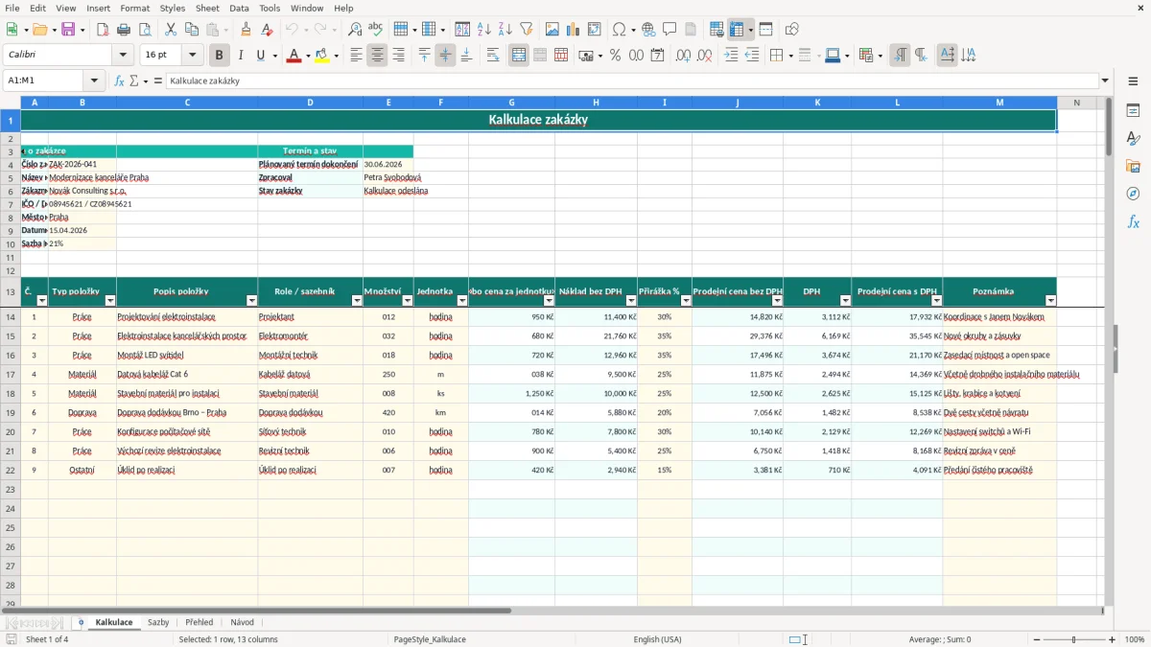
Task: Insert a hyperlink
Action: 648,30
